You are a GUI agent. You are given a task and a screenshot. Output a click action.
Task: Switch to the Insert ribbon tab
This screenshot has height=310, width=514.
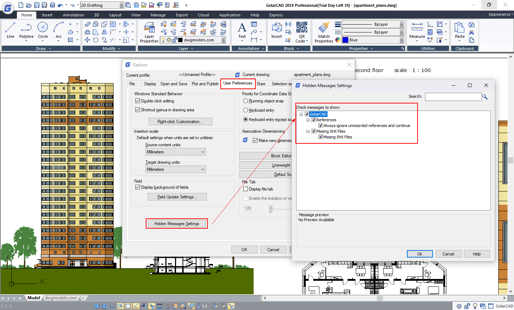tap(47, 15)
